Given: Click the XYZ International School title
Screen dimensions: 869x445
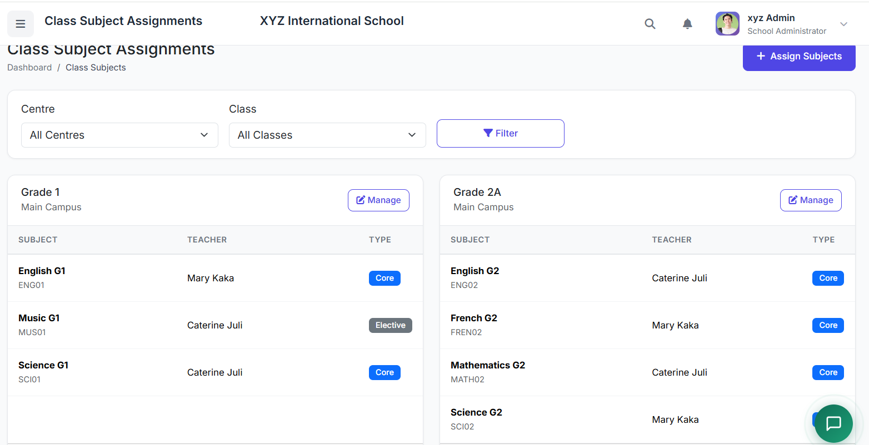Looking at the screenshot, I should 332,21.
